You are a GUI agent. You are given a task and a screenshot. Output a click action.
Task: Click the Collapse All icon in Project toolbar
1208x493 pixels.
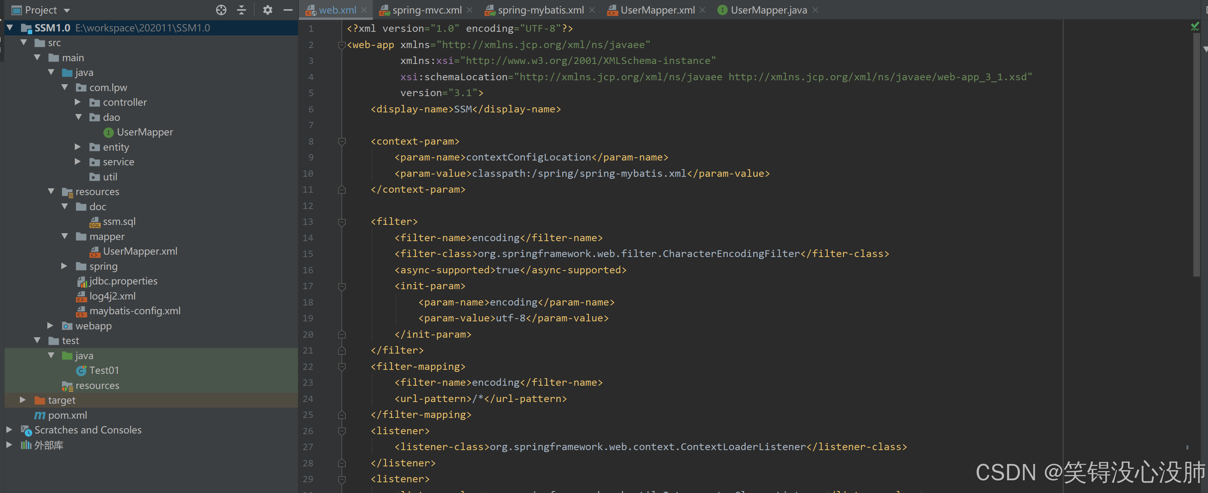coord(242,10)
